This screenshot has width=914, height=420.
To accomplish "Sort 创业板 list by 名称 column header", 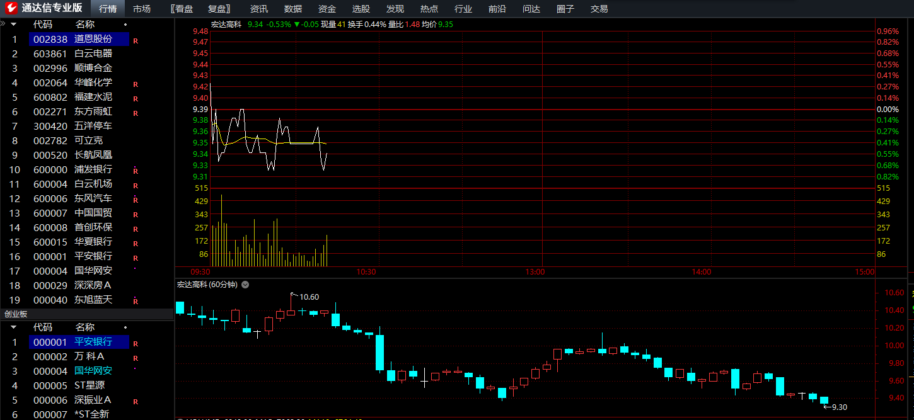I will [84, 327].
